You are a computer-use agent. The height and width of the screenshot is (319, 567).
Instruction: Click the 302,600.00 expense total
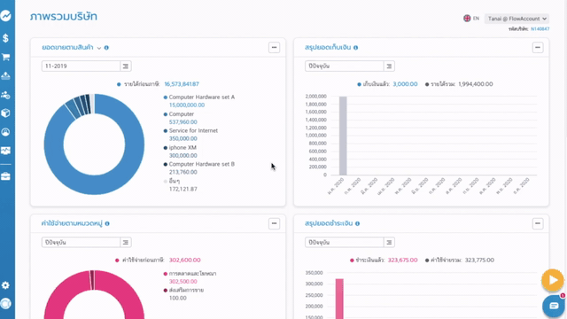(x=185, y=260)
